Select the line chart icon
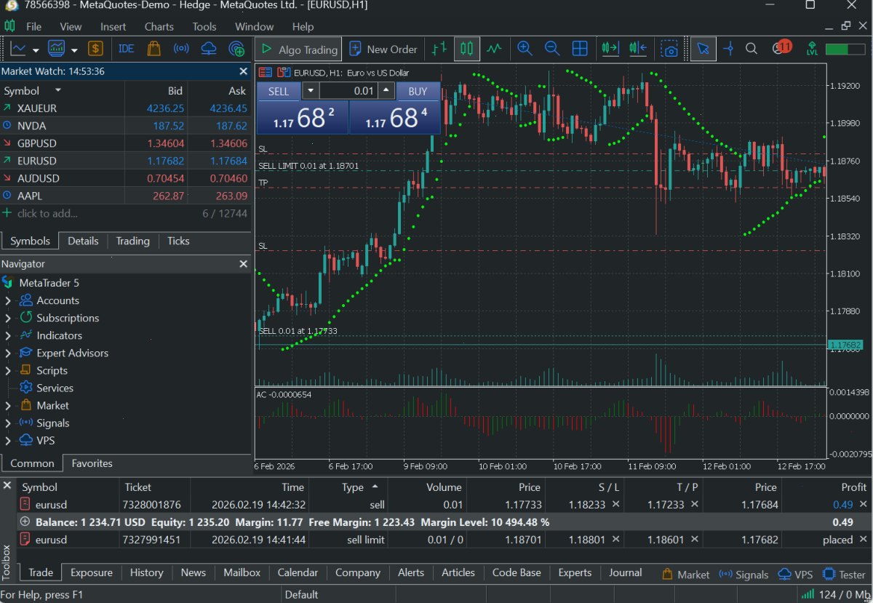This screenshot has height=603, width=873. pyautogui.click(x=495, y=49)
